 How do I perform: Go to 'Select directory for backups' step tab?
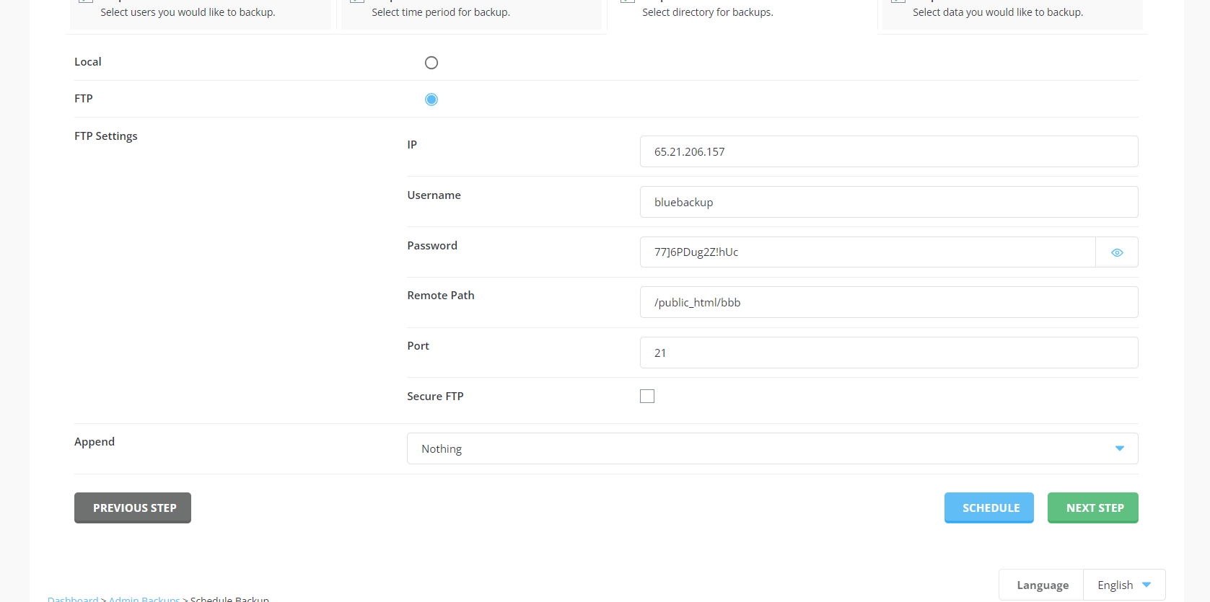742,13
